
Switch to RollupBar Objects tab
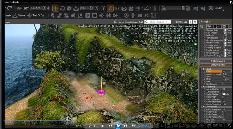tap(202, 27)
